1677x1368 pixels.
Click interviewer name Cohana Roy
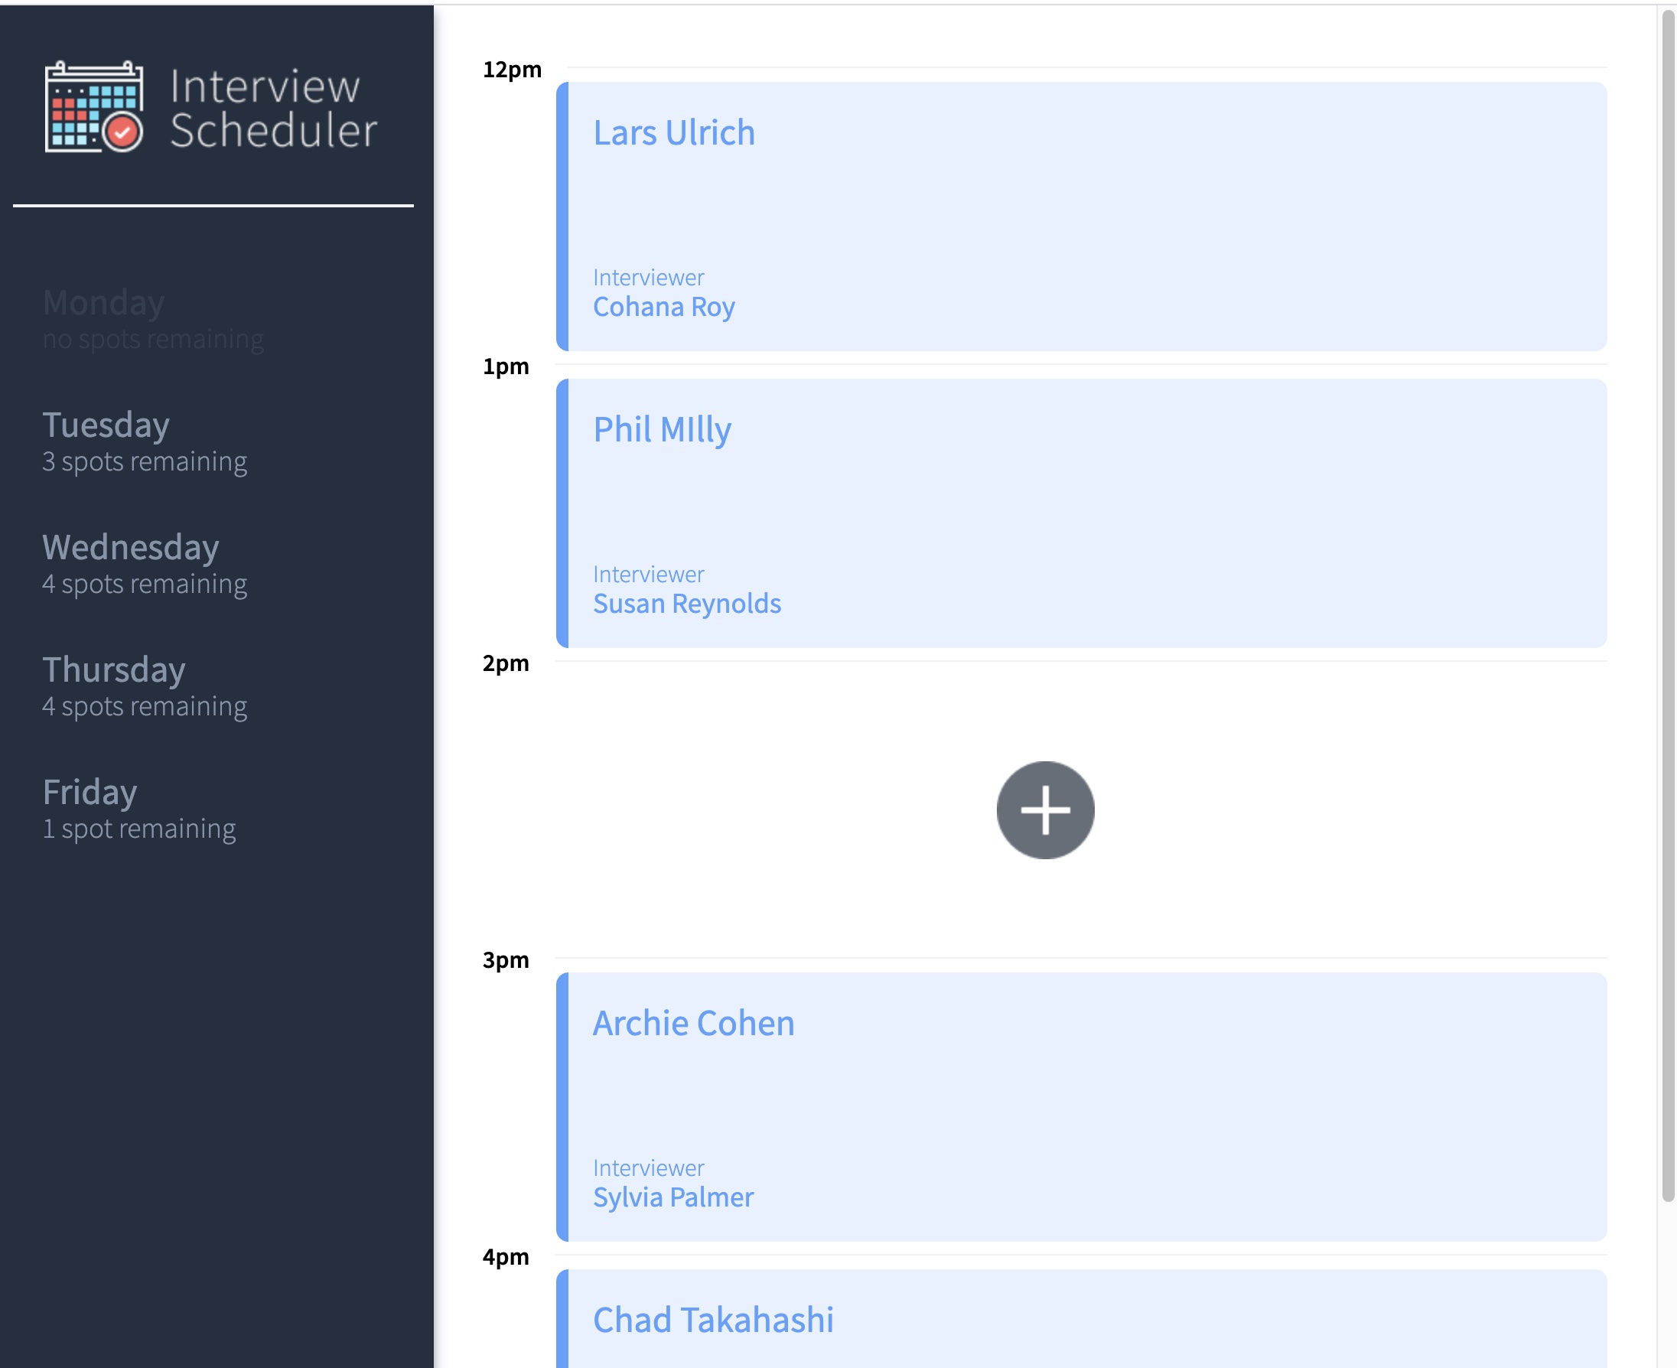[663, 307]
